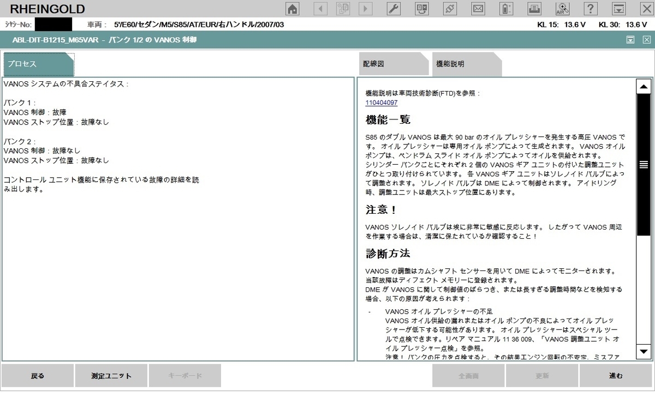
Task: Go to the home screen icon
Action: pos(293,8)
